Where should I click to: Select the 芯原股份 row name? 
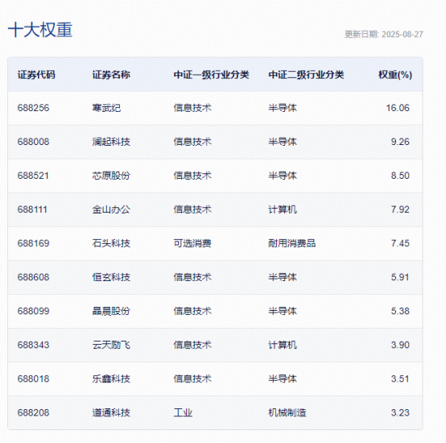pyautogui.click(x=111, y=176)
